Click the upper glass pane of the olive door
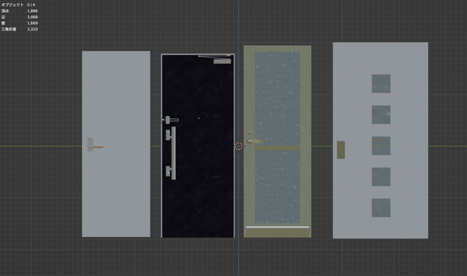Image resolution: width=467 pixels, height=276 pixels. (x=278, y=99)
